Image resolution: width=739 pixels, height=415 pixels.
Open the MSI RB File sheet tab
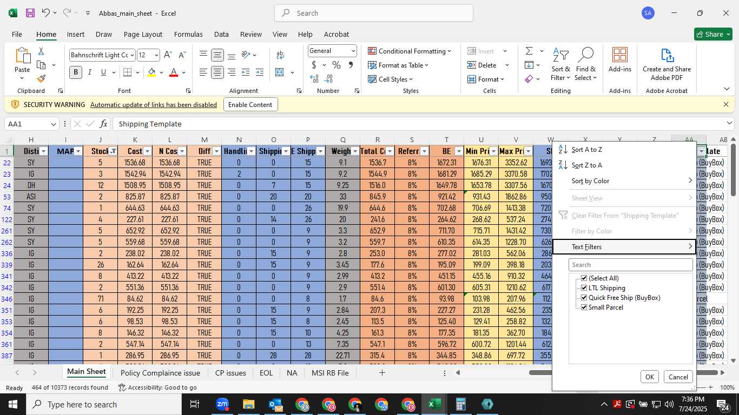(330, 373)
